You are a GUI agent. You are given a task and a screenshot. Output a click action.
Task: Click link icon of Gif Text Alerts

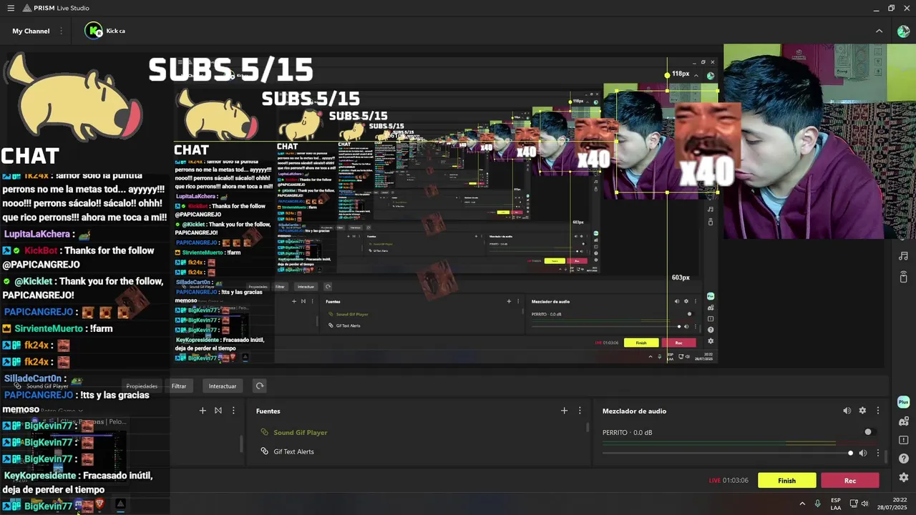pyautogui.click(x=264, y=451)
